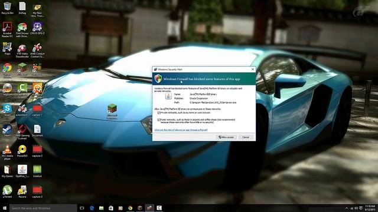Open the YTD Video Downloader shortcut
Screen dimensions: 378x212
click(x=22, y=50)
